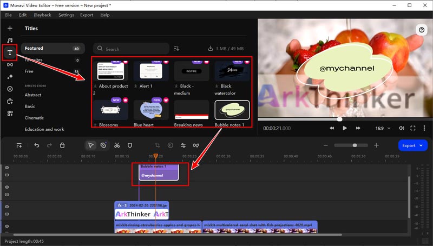This screenshot has height=246, width=433.
Task: Click the download all titles icon
Action: 211,49
